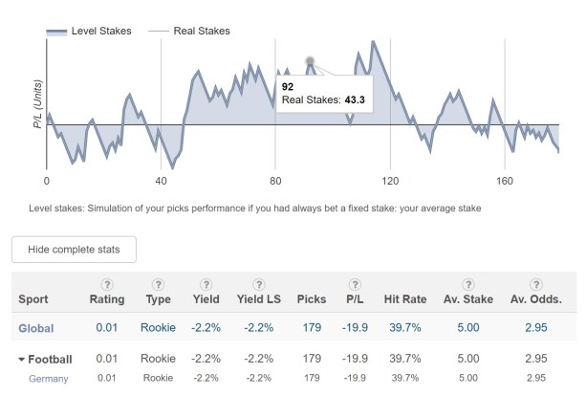Open the Global sport link
Screen dimensions: 586x396
point(35,328)
